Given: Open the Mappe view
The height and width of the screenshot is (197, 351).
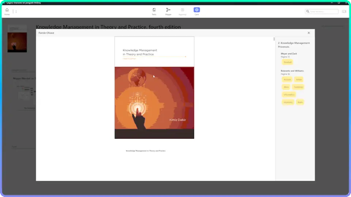Looking at the screenshot, I should point(168,10).
